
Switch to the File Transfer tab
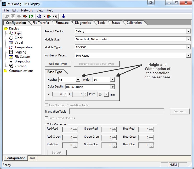(x=41, y=23)
